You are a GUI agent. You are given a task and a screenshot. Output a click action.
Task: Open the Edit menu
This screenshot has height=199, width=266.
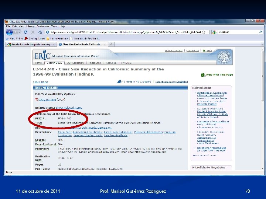14,27
